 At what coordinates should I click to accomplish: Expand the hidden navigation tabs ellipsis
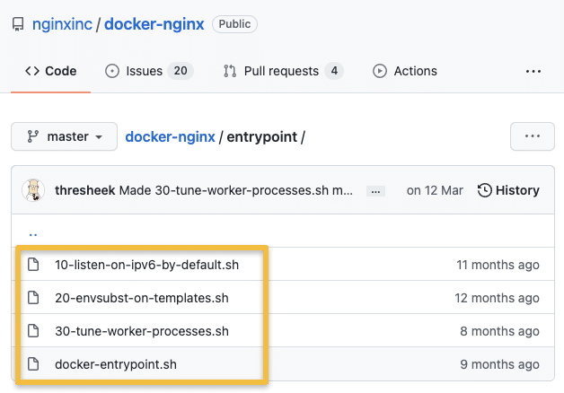coord(533,71)
